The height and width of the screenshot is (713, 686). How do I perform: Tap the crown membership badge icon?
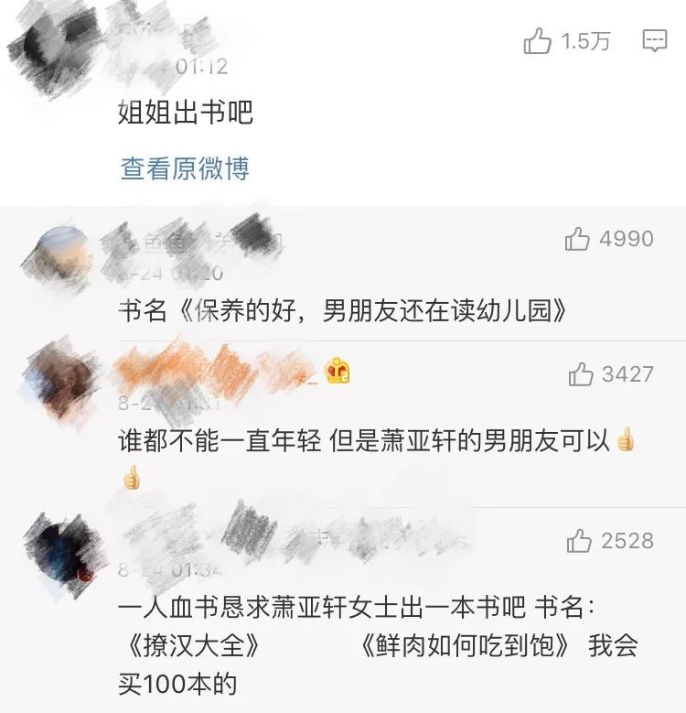click(338, 371)
